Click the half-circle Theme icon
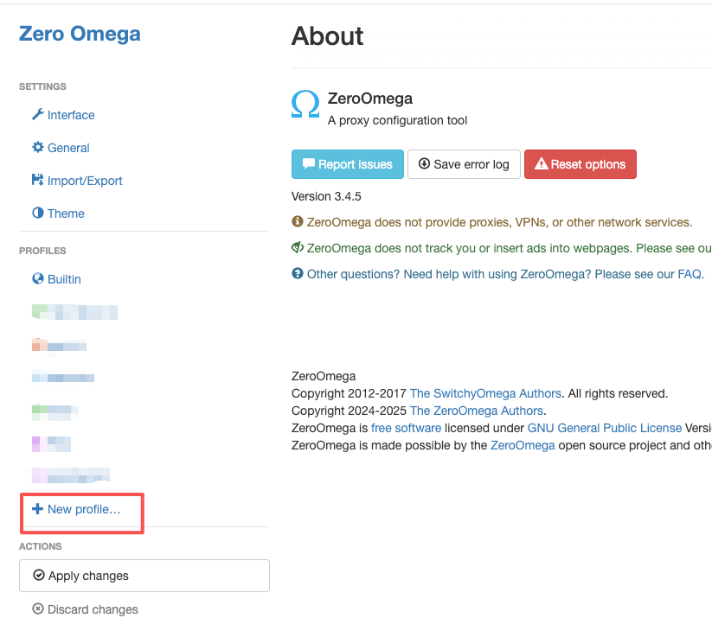Screen dimensions: 712x631 tap(38, 214)
